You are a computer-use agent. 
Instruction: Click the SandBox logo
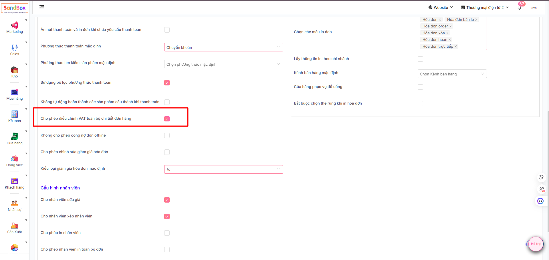tap(15, 8)
